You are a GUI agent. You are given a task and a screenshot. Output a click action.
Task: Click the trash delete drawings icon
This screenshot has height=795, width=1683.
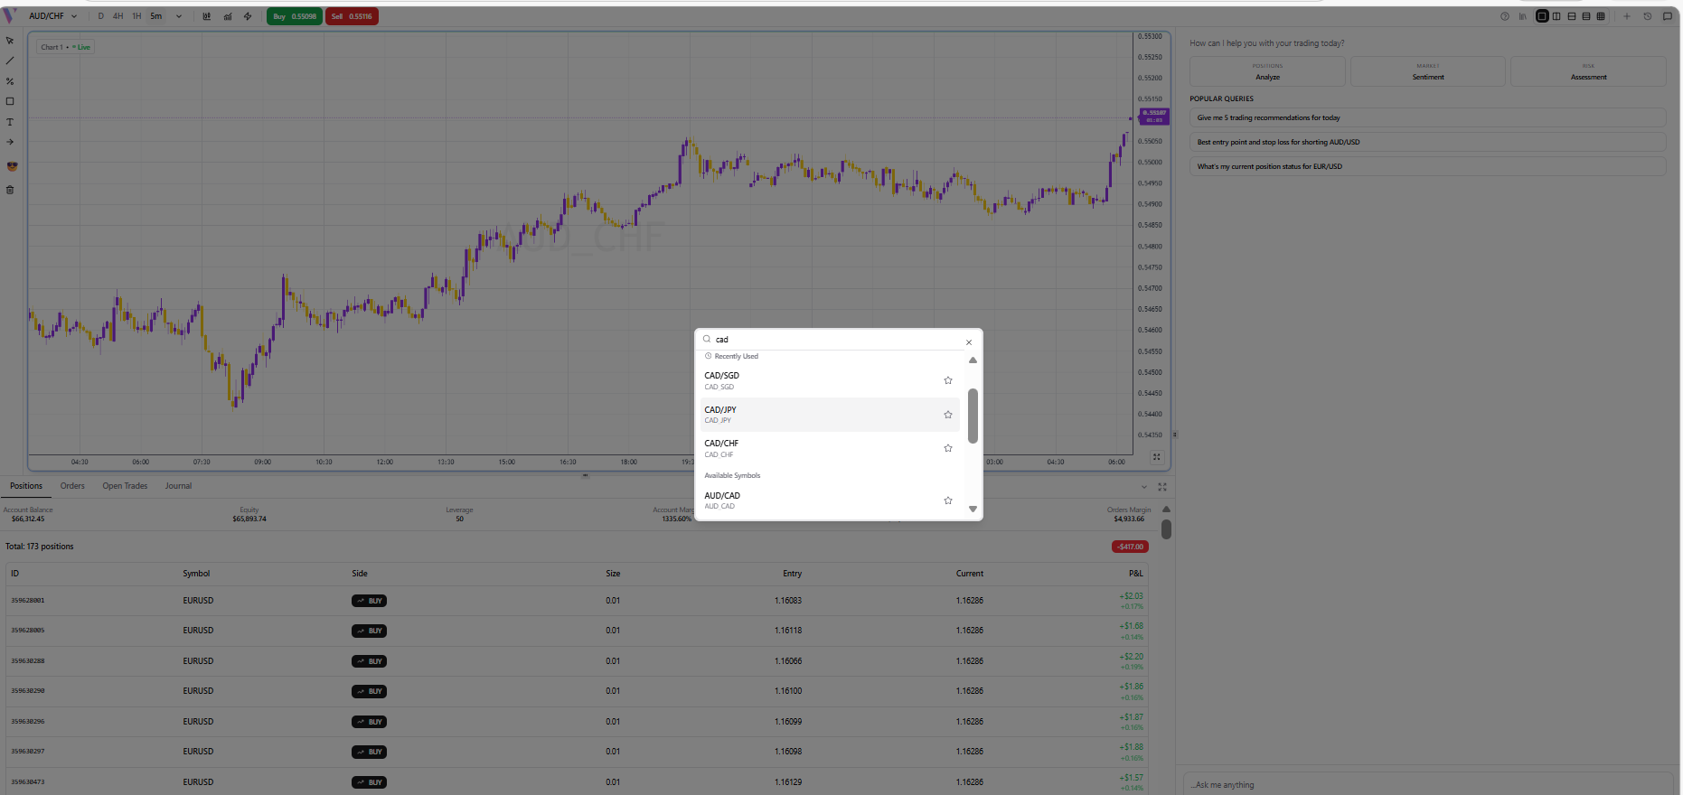[10, 190]
